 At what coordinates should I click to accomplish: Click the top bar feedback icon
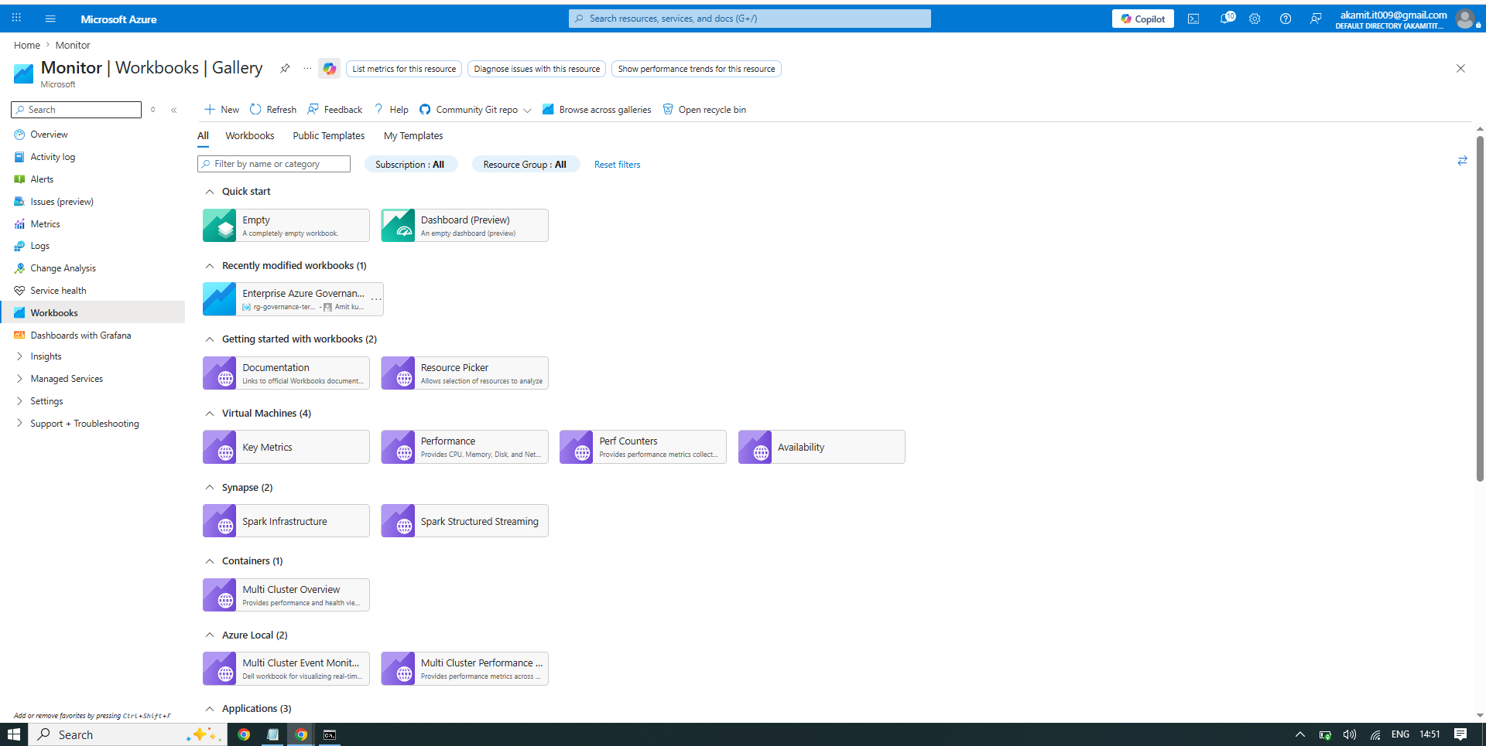point(1316,19)
